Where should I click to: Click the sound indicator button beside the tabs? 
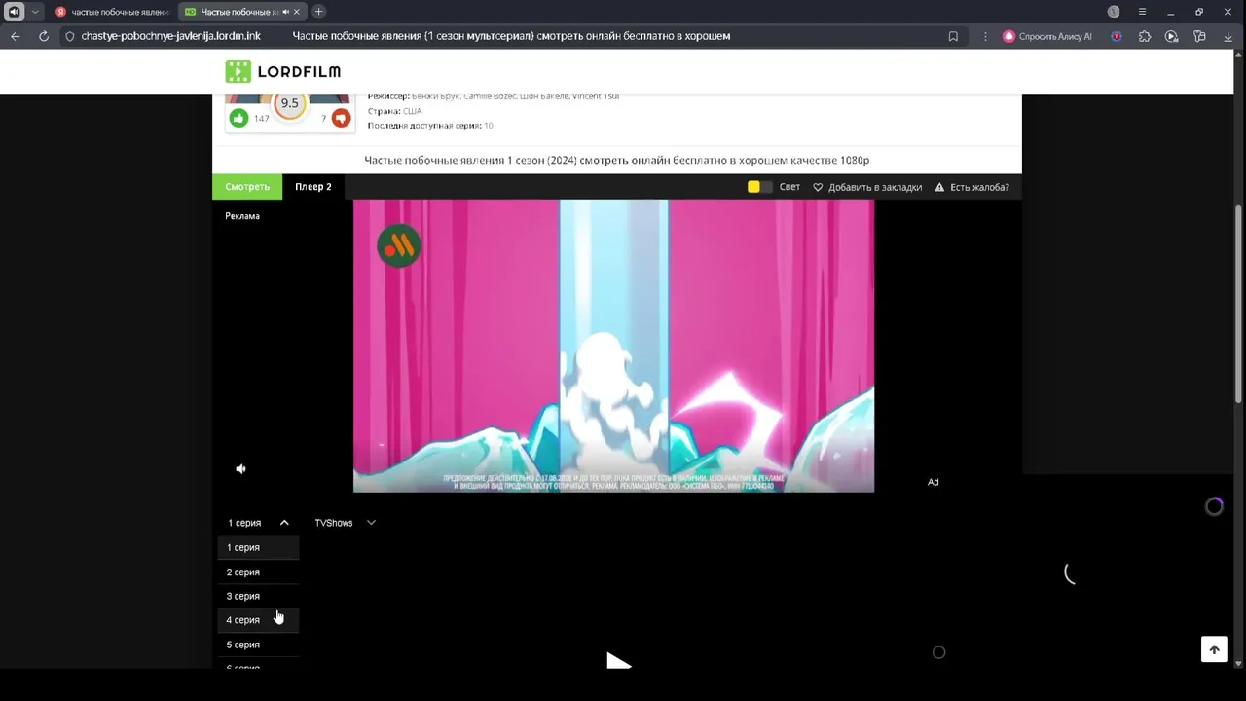(14, 12)
